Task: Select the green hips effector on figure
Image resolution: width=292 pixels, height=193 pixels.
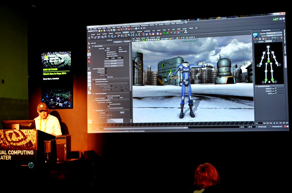Action: coord(269,61)
